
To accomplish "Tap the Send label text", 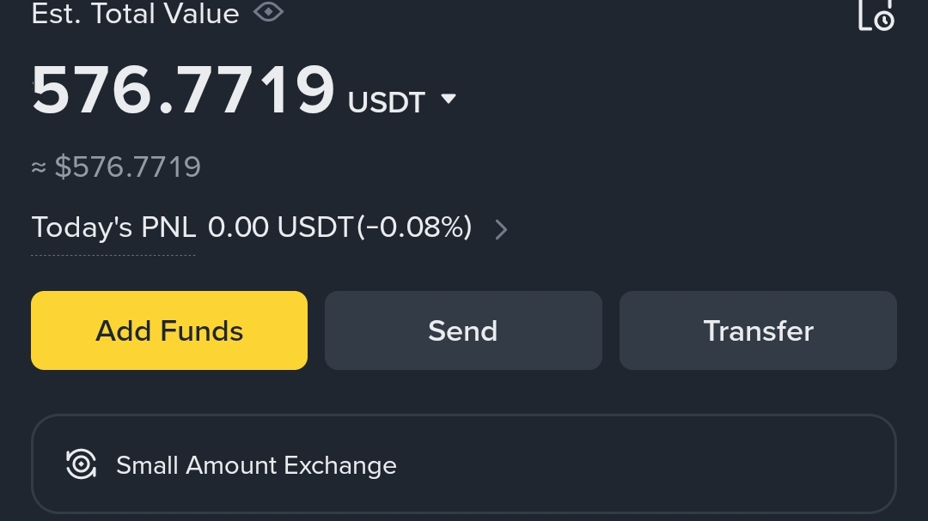I will pyautogui.click(x=463, y=331).
